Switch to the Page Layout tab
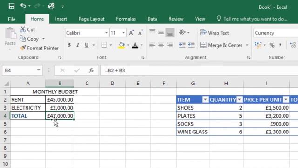This screenshot has width=298, height=168. click(91, 19)
